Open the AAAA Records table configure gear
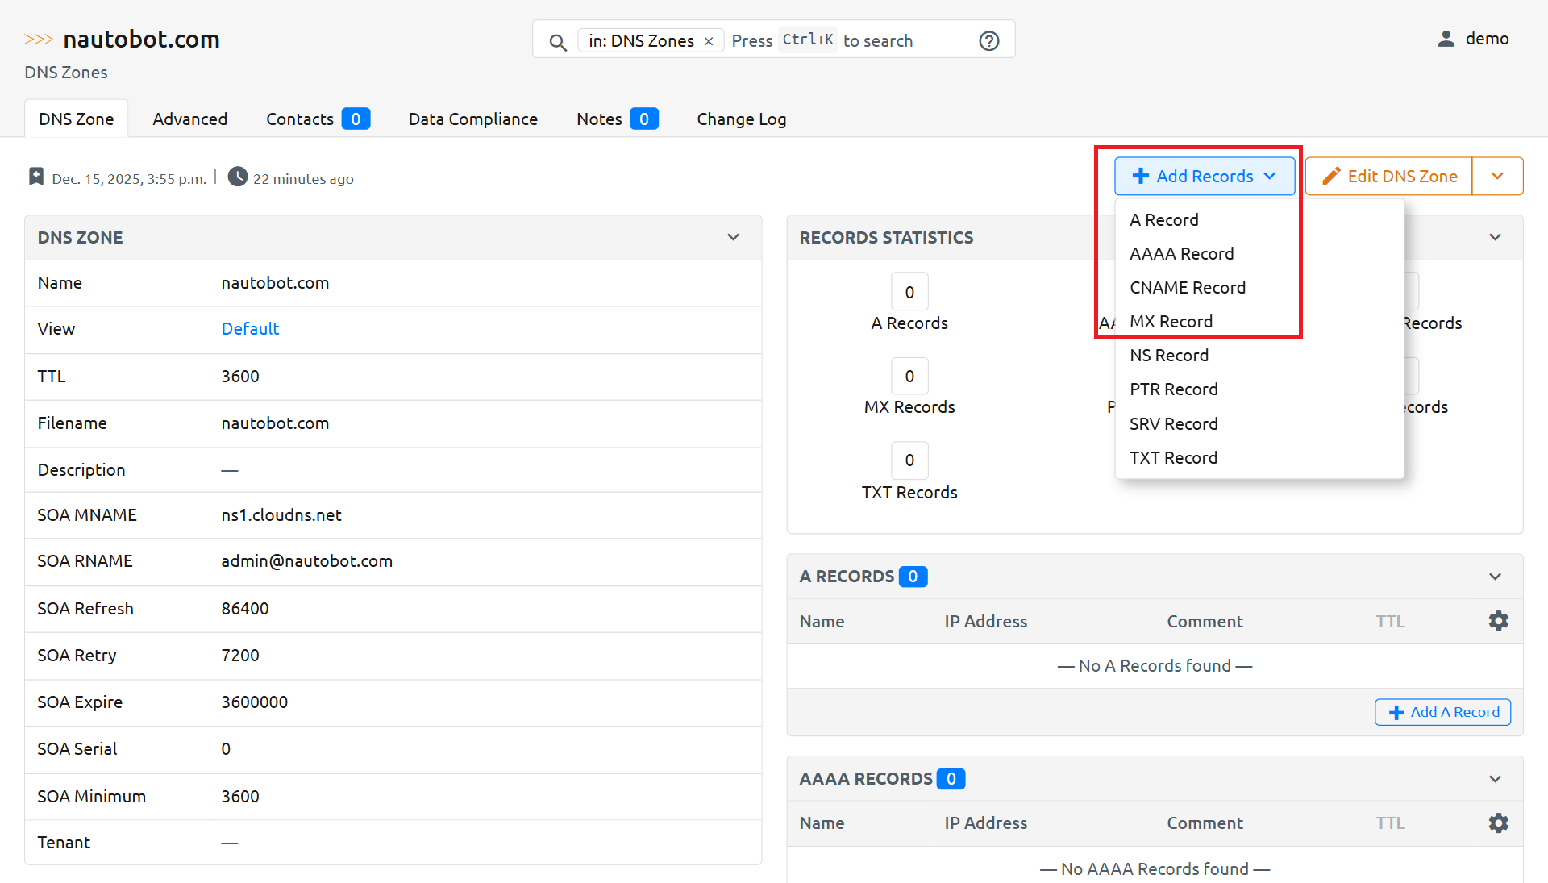The width and height of the screenshot is (1548, 883). 1498,823
